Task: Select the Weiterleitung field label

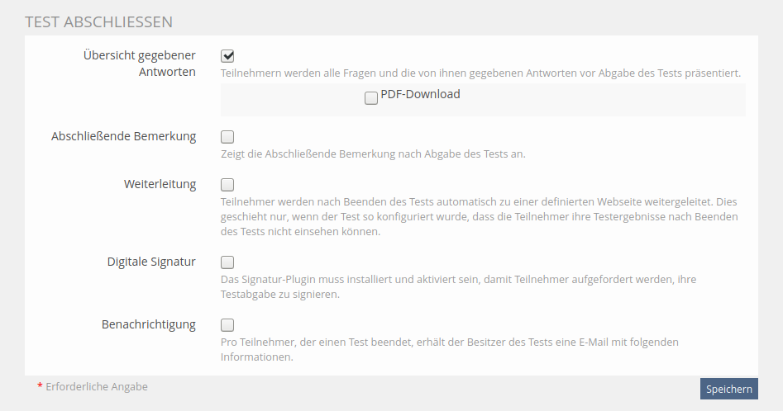Action: tap(160, 184)
